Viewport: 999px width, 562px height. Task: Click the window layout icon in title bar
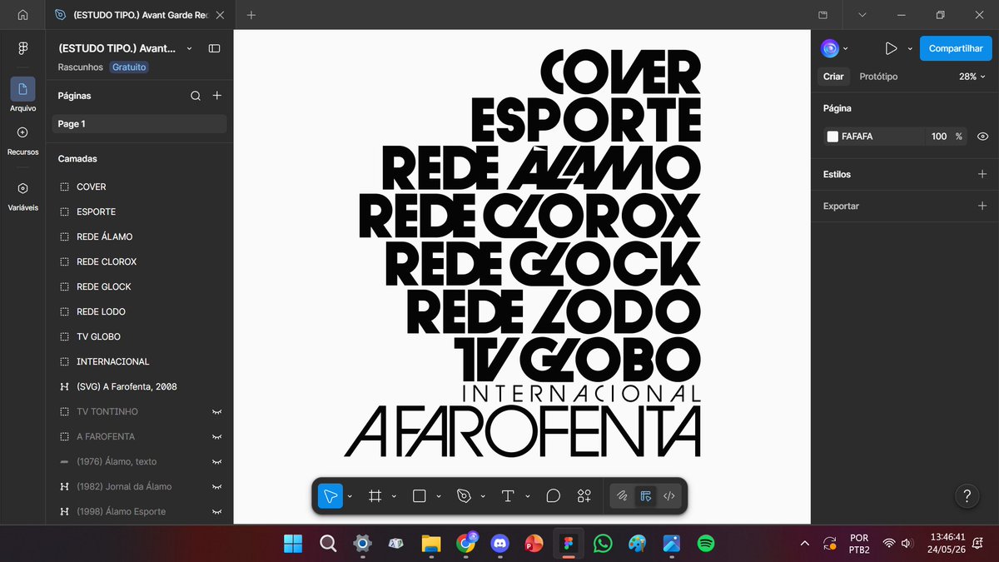(x=823, y=15)
